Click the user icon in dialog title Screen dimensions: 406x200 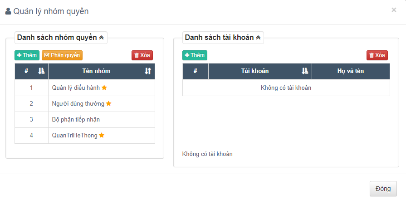8,11
